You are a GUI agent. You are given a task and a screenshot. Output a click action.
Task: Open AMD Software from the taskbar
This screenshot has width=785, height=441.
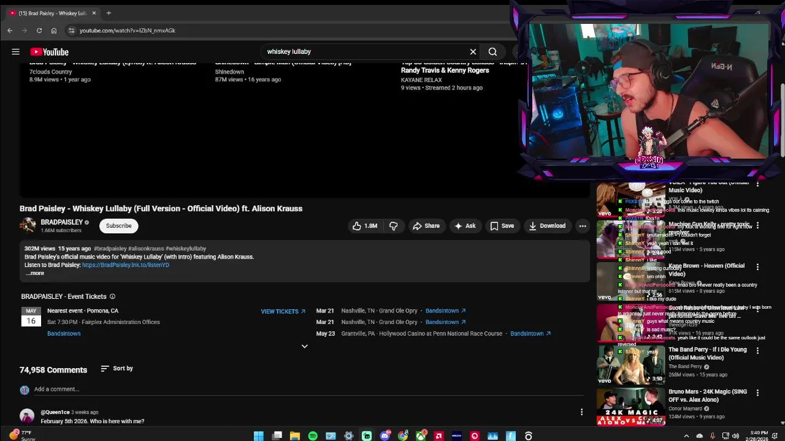click(438, 436)
